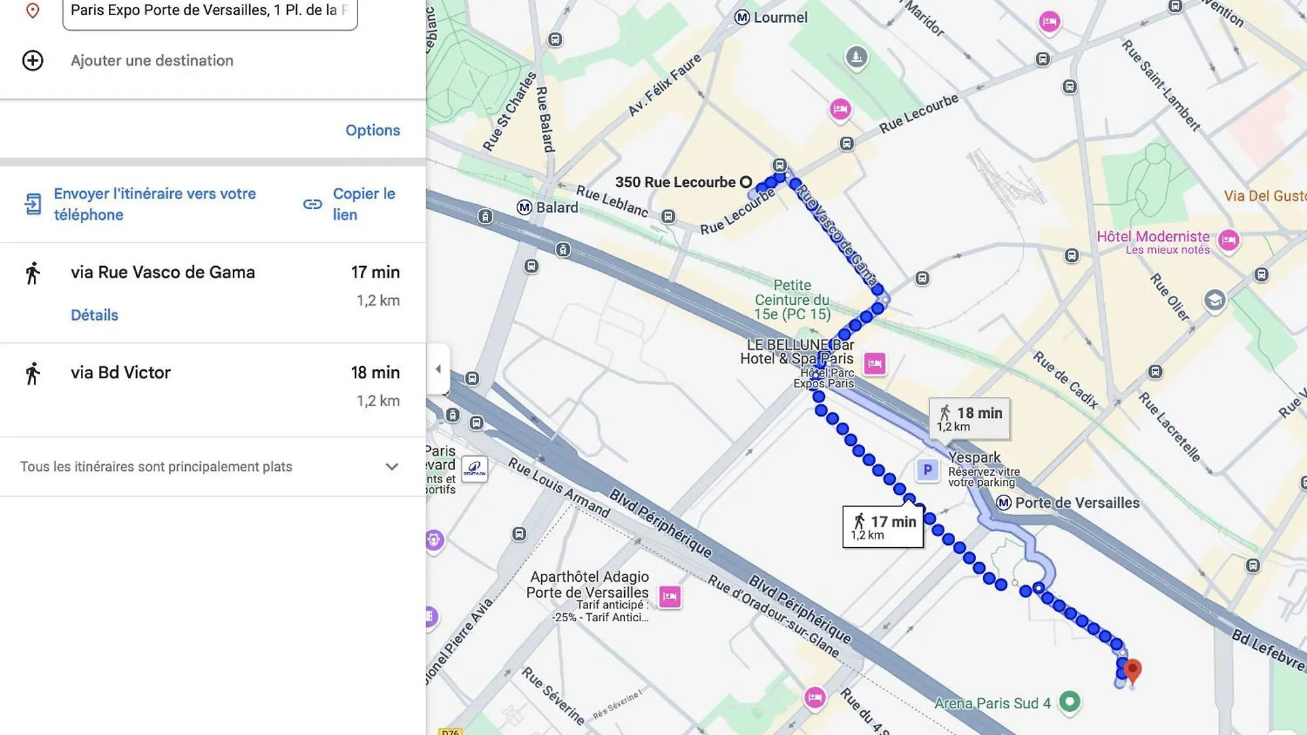
Task: Click the Balard metro station icon
Action: 524,208
